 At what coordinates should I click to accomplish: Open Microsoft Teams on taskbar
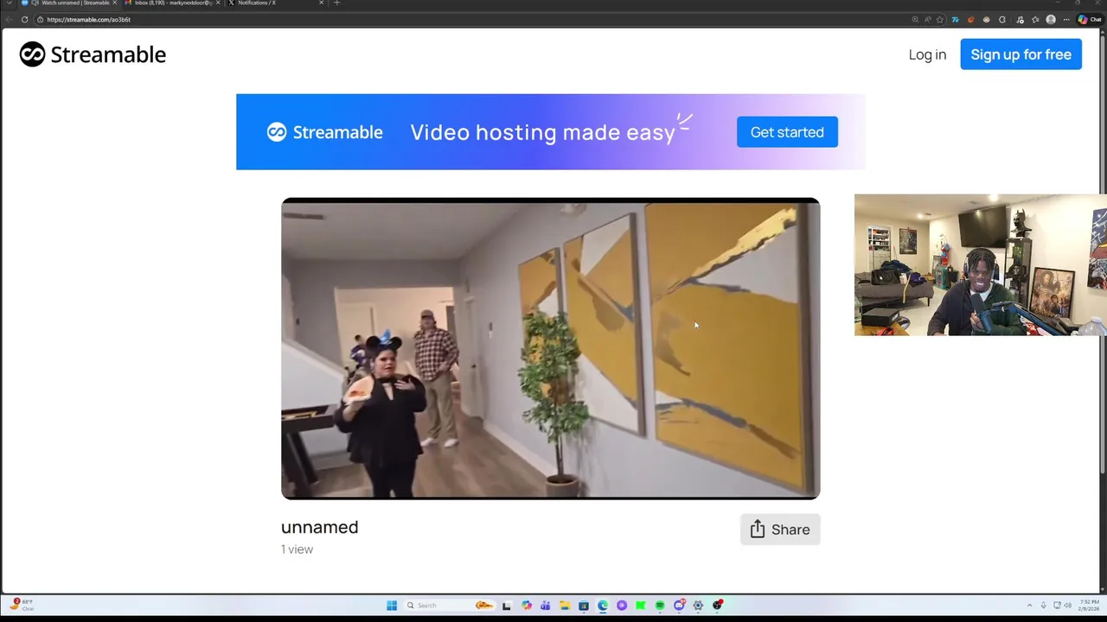[x=545, y=606]
